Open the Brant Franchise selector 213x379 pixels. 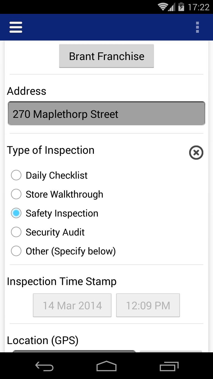pos(106,56)
